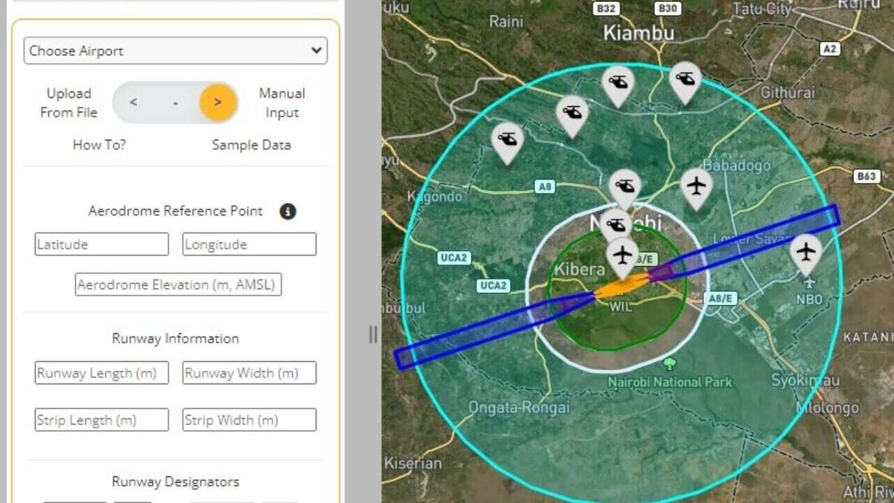This screenshot has height=503, width=894.
Task: Click the panel divider handle beside map
Action: [x=373, y=335]
